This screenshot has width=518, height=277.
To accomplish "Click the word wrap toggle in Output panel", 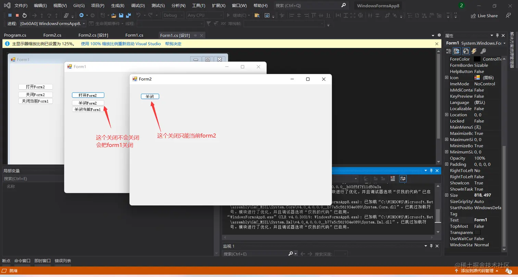I will (x=403, y=179).
